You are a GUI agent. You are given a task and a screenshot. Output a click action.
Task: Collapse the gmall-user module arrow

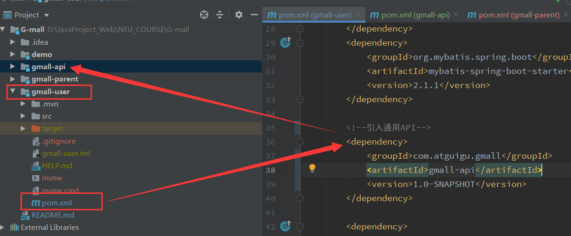pyautogui.click(x=13, y=91)
